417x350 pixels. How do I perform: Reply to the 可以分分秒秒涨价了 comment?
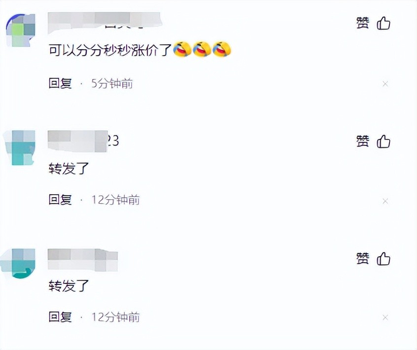[x=60, y=83]
